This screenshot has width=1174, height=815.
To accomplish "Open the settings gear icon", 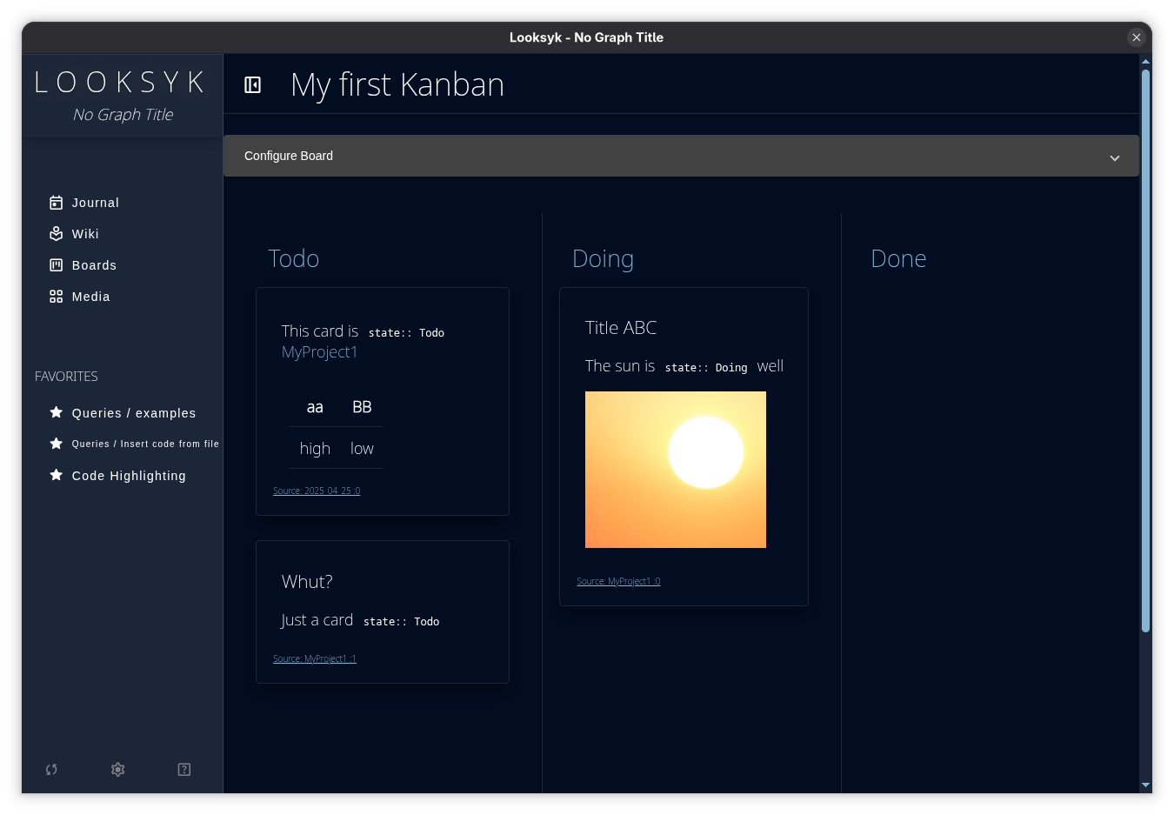I will click(117, 769).
